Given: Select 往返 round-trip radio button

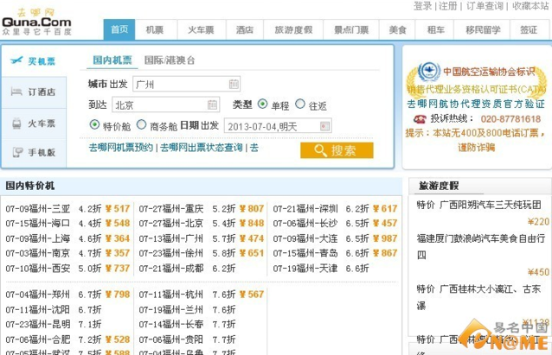Looking at the screenshot, I should pyautogui.click(x=300, y=104).
